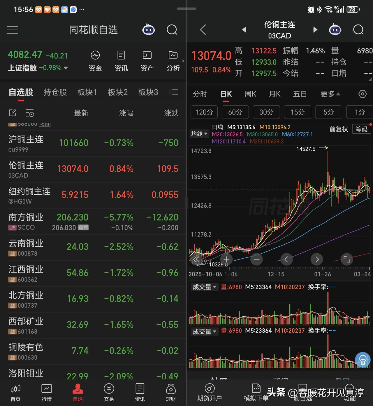The height and width of the screenshot is (406, 373).
Task: Switch to the 分时 chart tab
Action: click(200, 94)
